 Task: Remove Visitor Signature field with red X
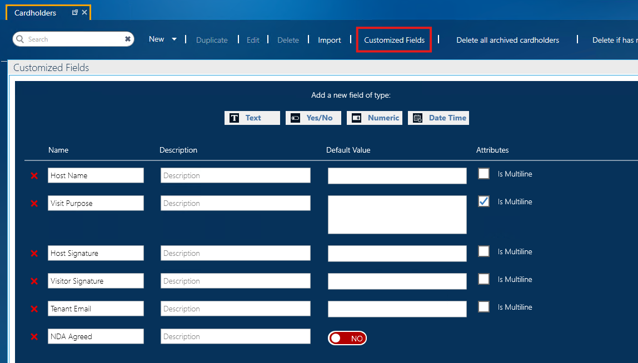click(x=34, y=281)
